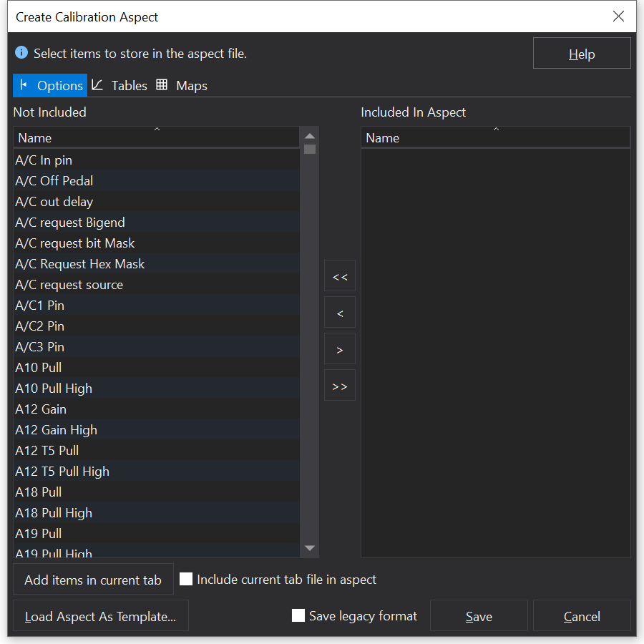
Task: Sort Not Included list by Name header
Action: [156, 137]
